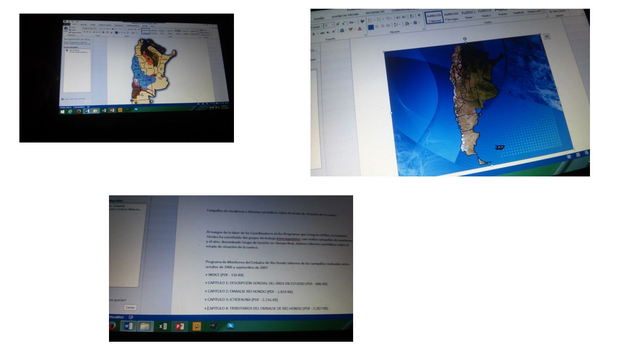This screenshot has width=620, height=349.
Task: Toggle justify alignment in satellite map photo ribbon
Action: 388,26
